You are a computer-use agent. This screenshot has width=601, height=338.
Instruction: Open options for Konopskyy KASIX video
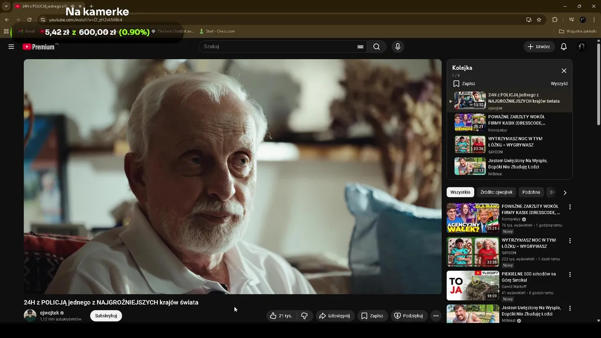point(570,207)
